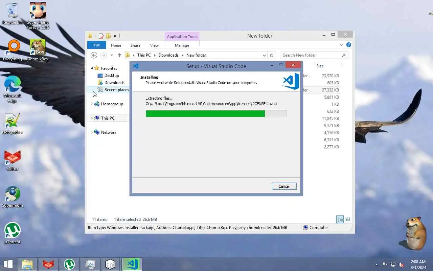Click the Application Tools contextual tab
The image size is (433, 271).
(x=182, y=36)
